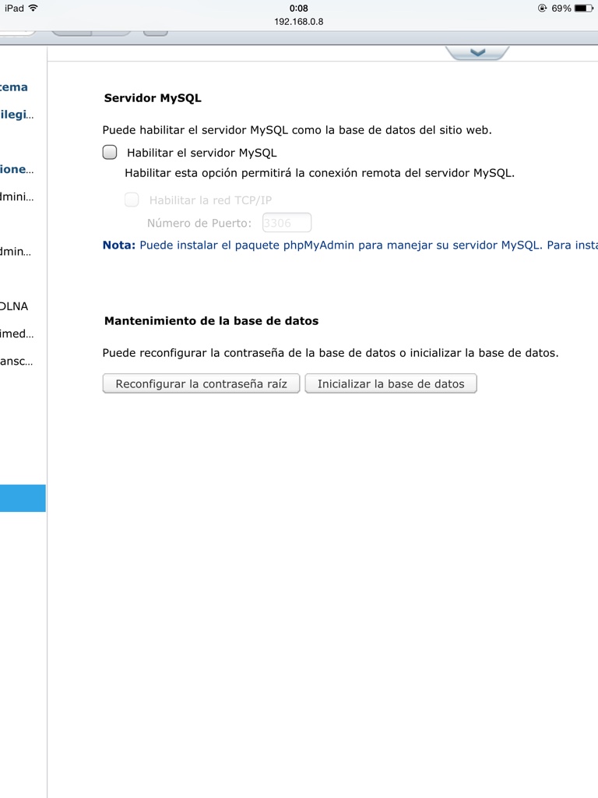Tap the battery icon in the status bar

pos(584,9)
